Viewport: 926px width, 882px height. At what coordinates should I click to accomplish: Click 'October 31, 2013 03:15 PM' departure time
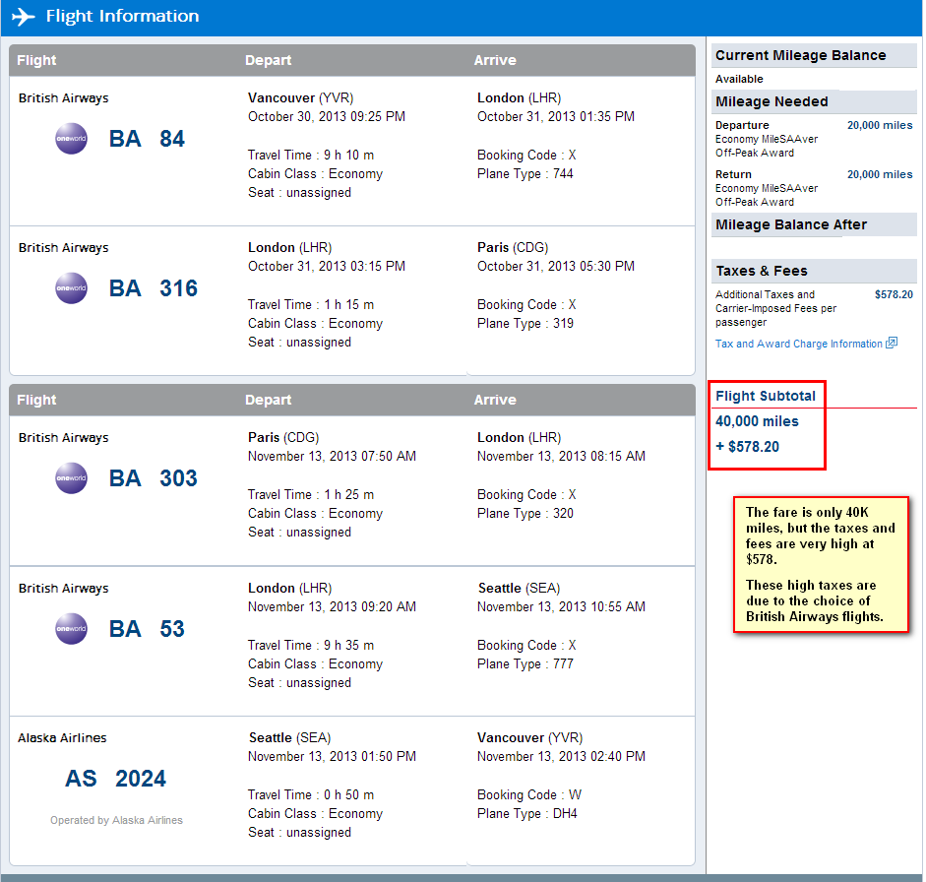click(x=327, y=267)
